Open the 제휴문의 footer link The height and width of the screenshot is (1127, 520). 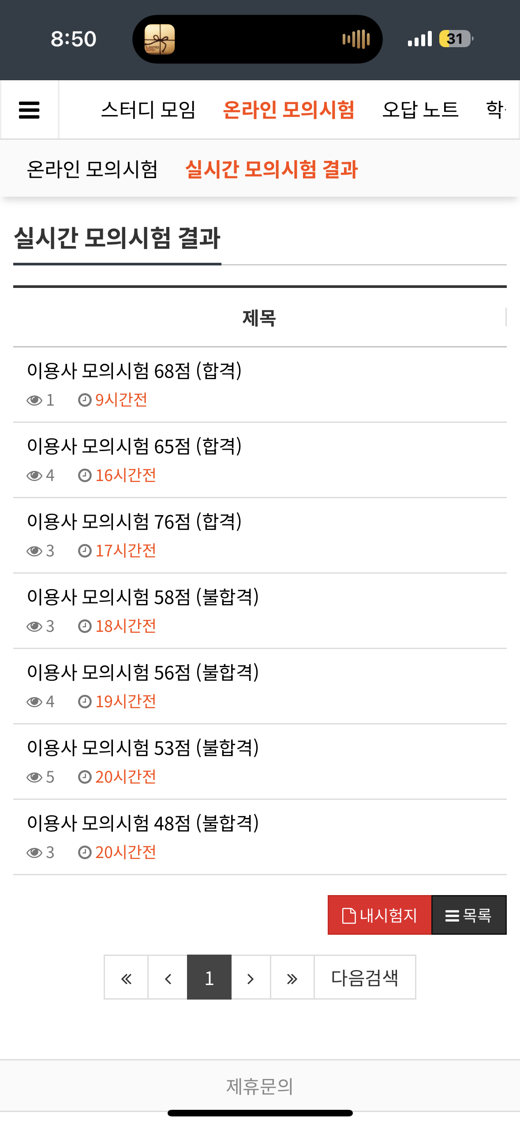click(260, 1086)
